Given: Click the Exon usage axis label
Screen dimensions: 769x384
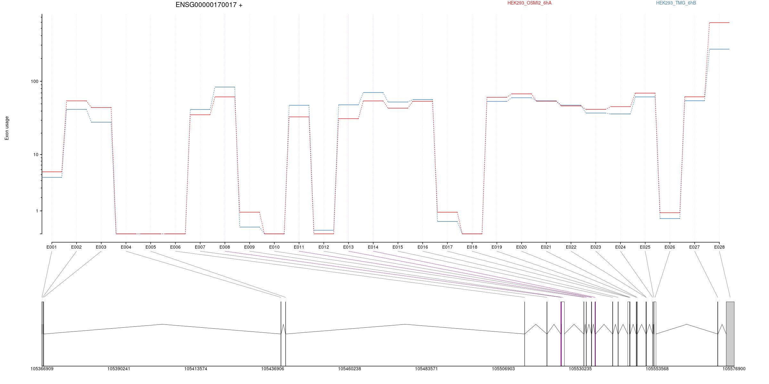Looking at the screenshot, I should tap(7, 128).
